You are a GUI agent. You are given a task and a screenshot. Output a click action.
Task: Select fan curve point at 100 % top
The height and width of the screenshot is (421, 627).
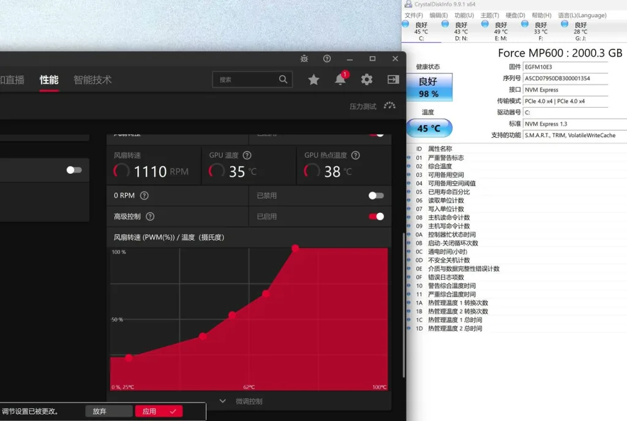295,248
